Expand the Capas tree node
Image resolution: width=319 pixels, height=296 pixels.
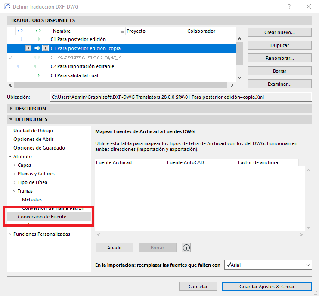[x=15, y=165]
